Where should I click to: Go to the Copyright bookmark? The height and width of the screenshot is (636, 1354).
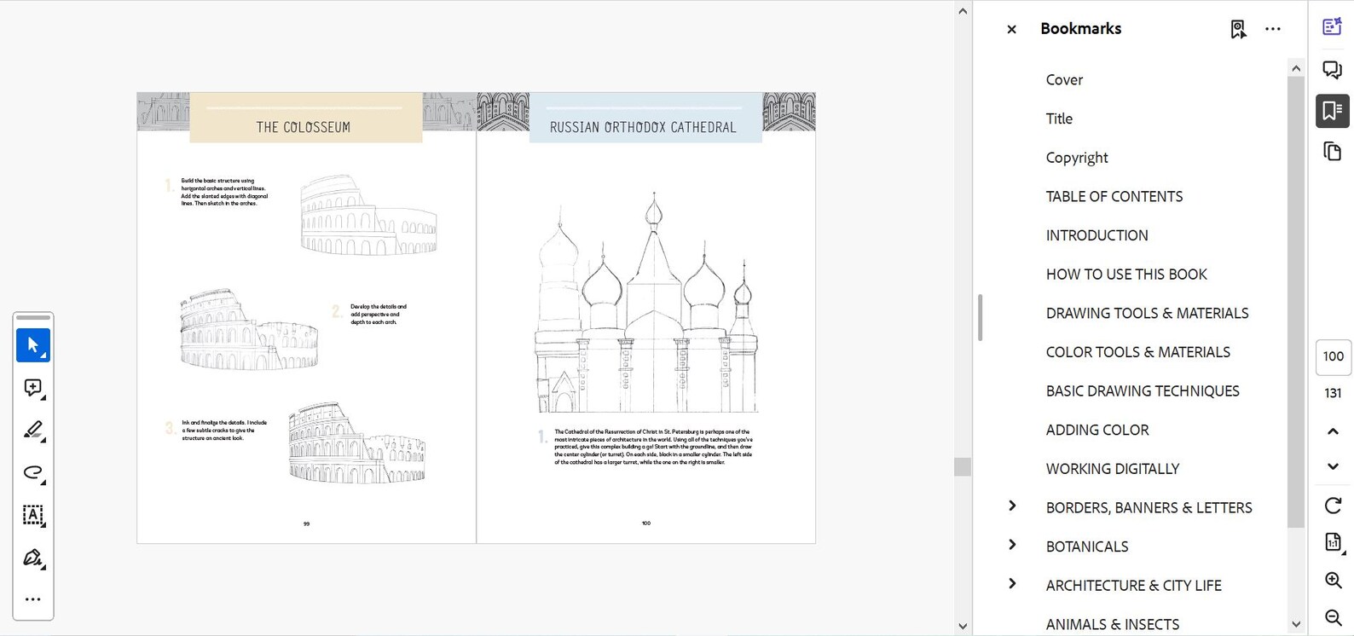[x=1077, y=158]
